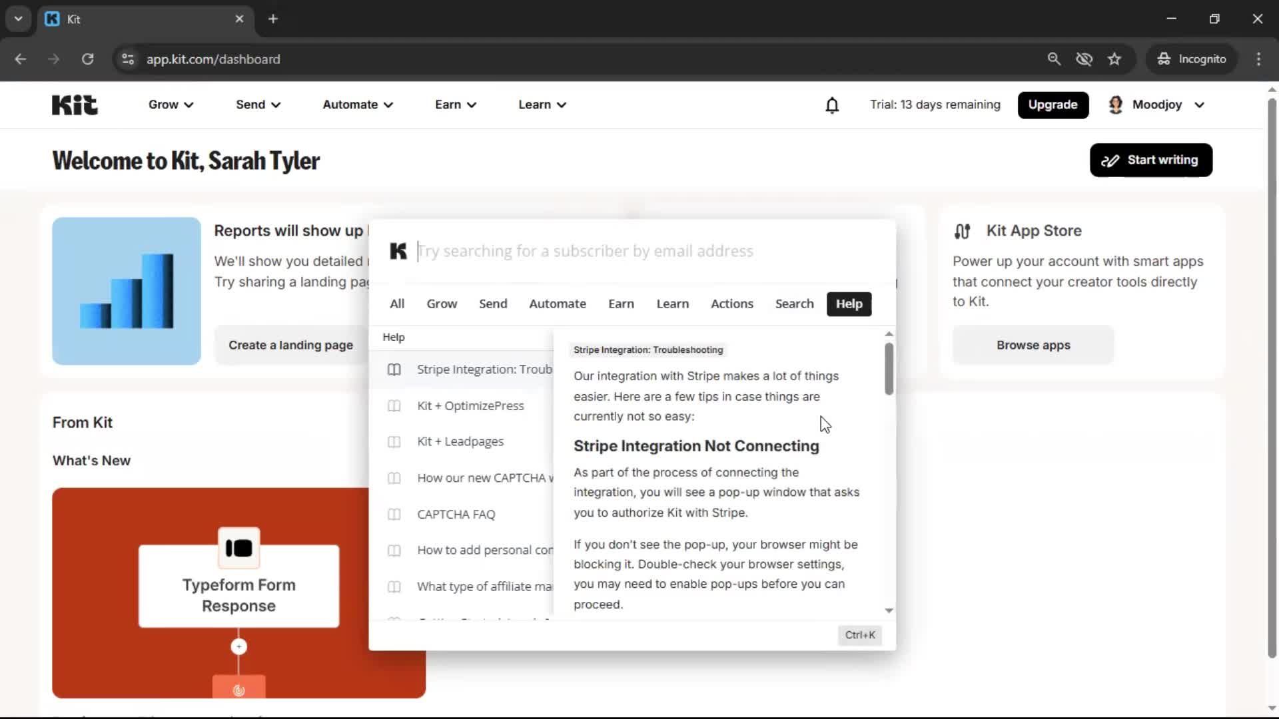Click the bookmark star in the address bar

pos(1114,59)
